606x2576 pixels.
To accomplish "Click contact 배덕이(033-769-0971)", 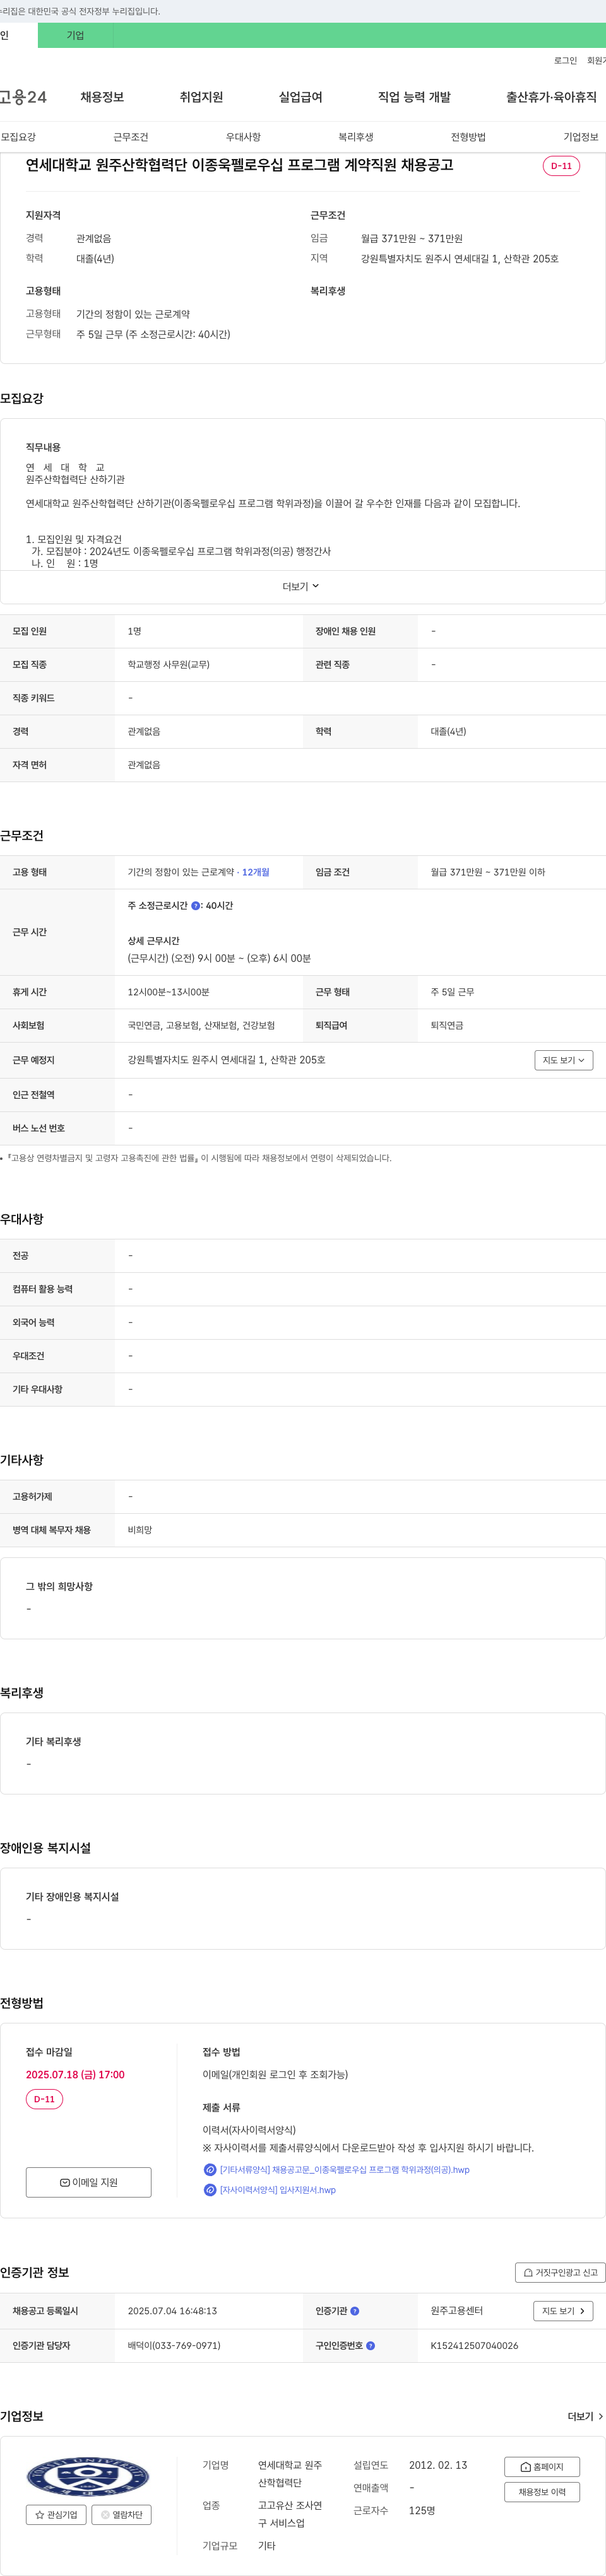I will pyautogui.click(x=174, y=2345).
